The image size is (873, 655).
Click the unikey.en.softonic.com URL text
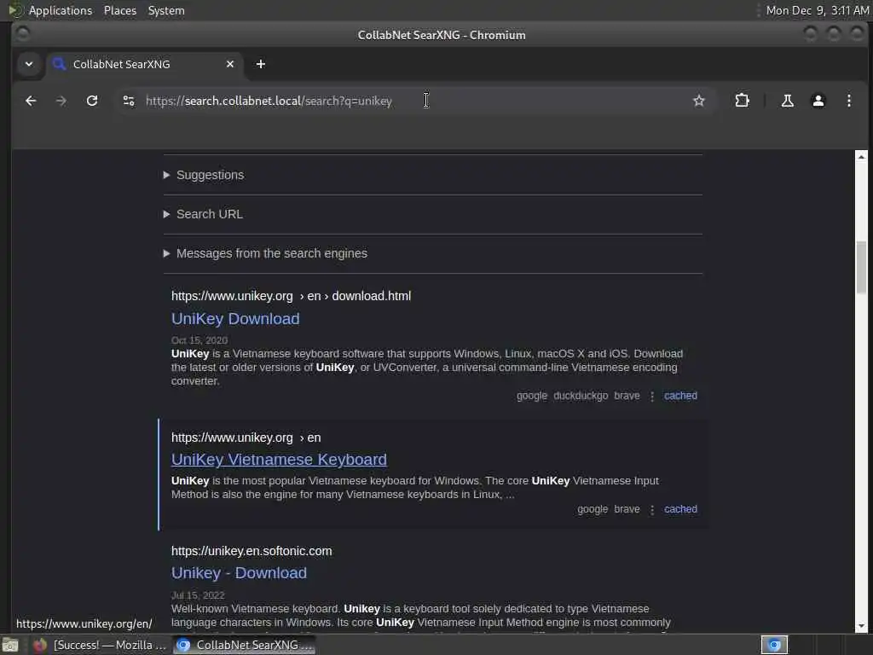tap(251, 551)
